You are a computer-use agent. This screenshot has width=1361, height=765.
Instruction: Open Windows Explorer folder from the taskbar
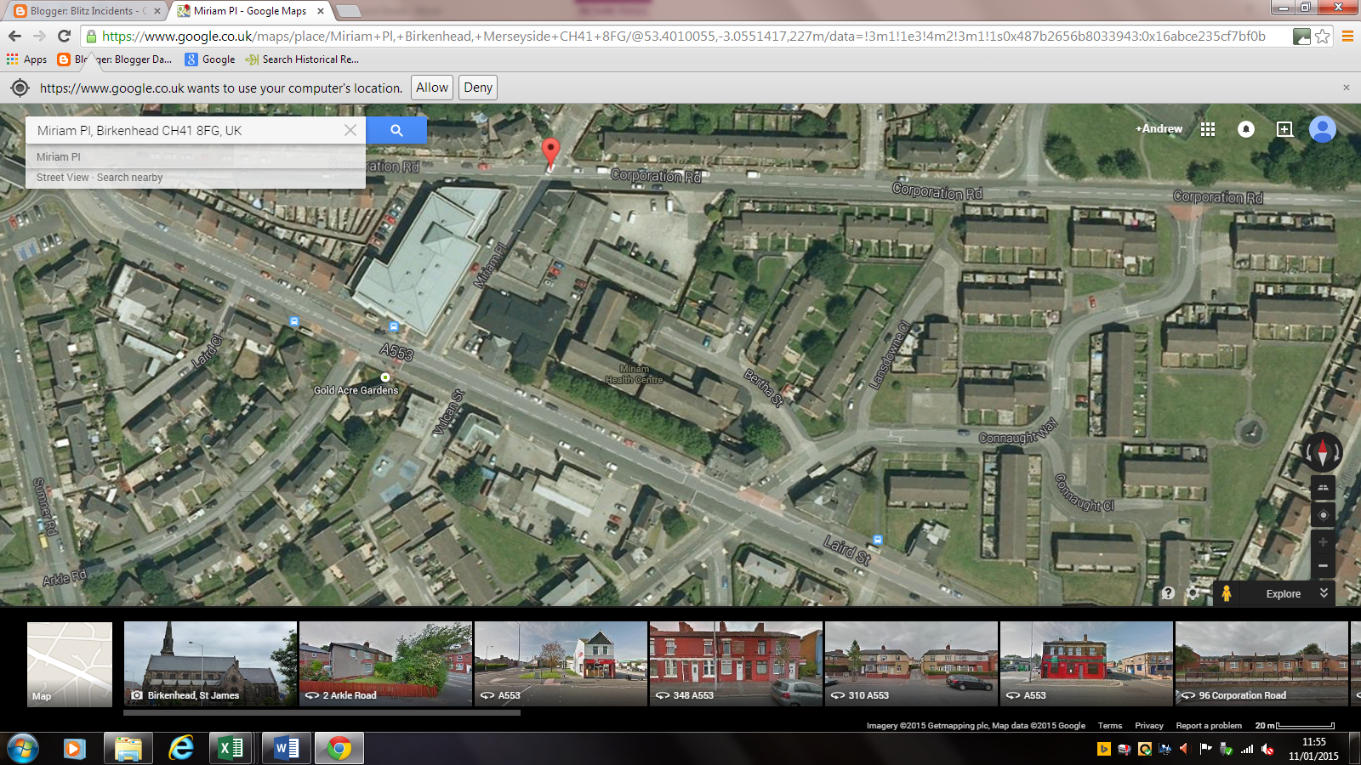(128, 748)
